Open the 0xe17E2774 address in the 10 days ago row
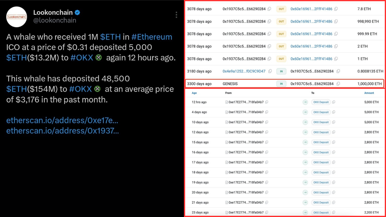The height and width of the screenshot is (217, 386). (246, 122)
